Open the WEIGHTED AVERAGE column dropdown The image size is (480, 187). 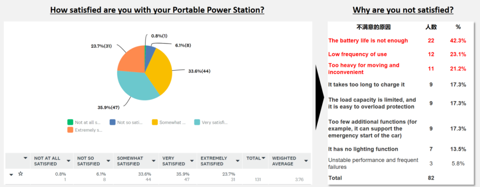coord(306,161)
